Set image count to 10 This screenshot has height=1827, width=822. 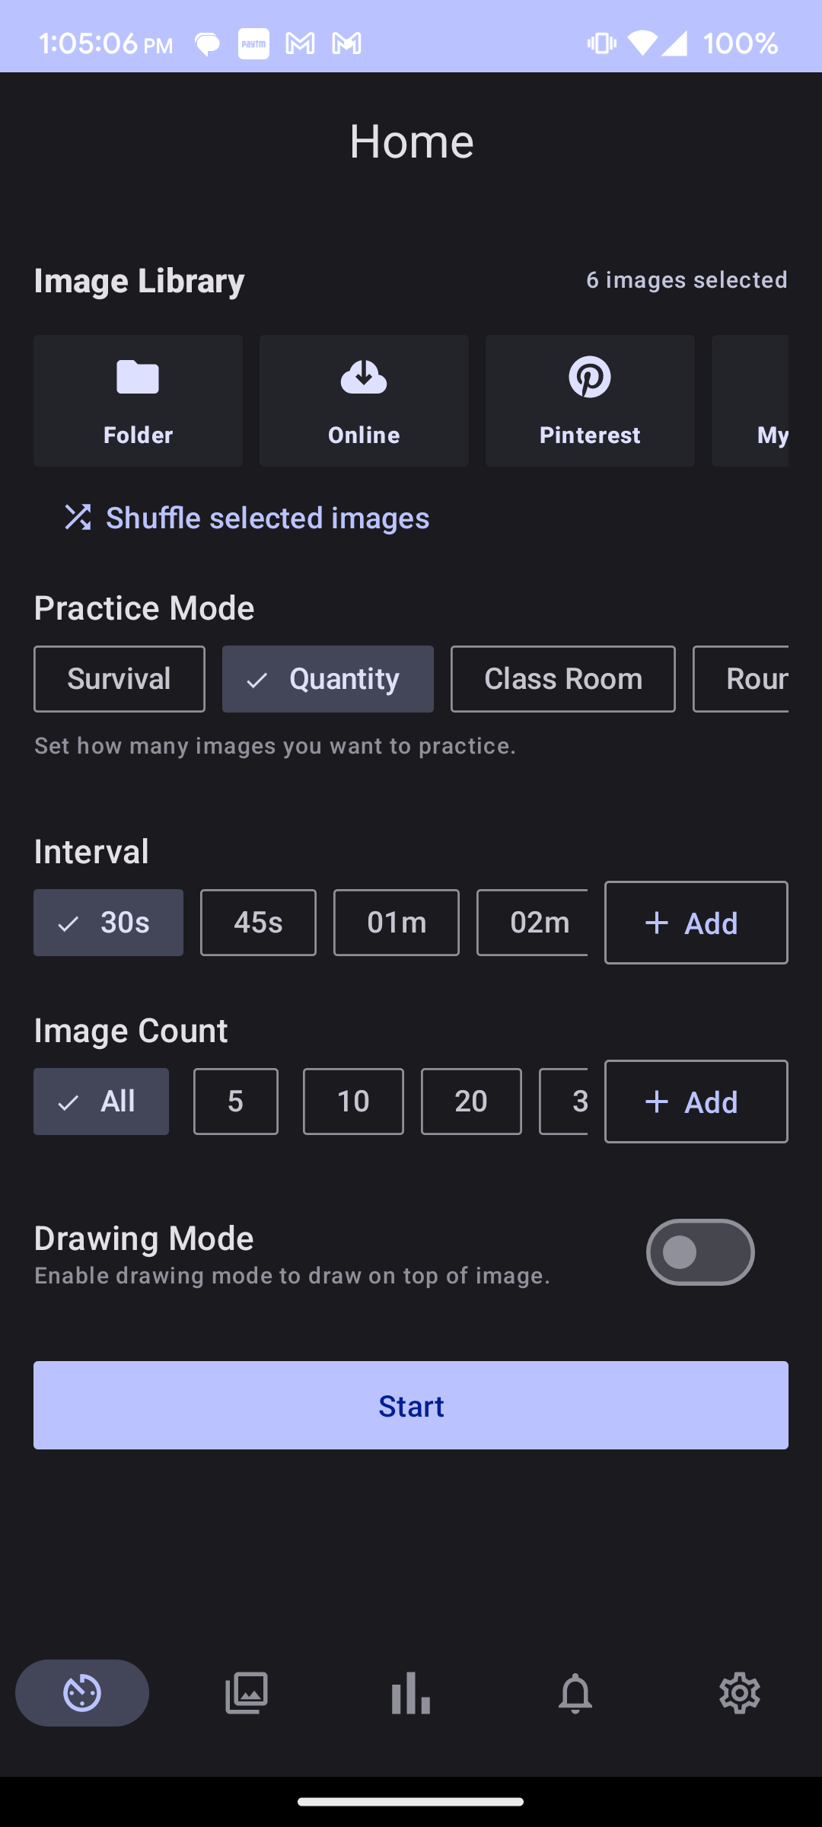click(x=353, y=1102)
